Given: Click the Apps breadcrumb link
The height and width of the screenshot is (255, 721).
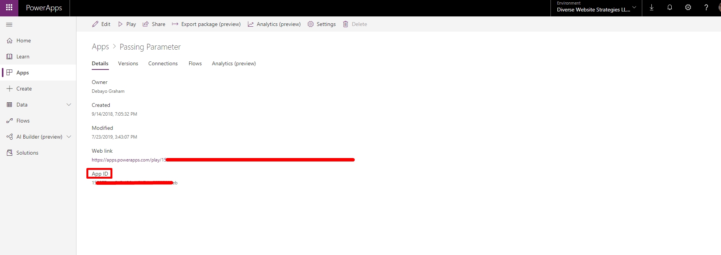Looking at the screenshot, I should pyautogui.click(x=100, y=47).
